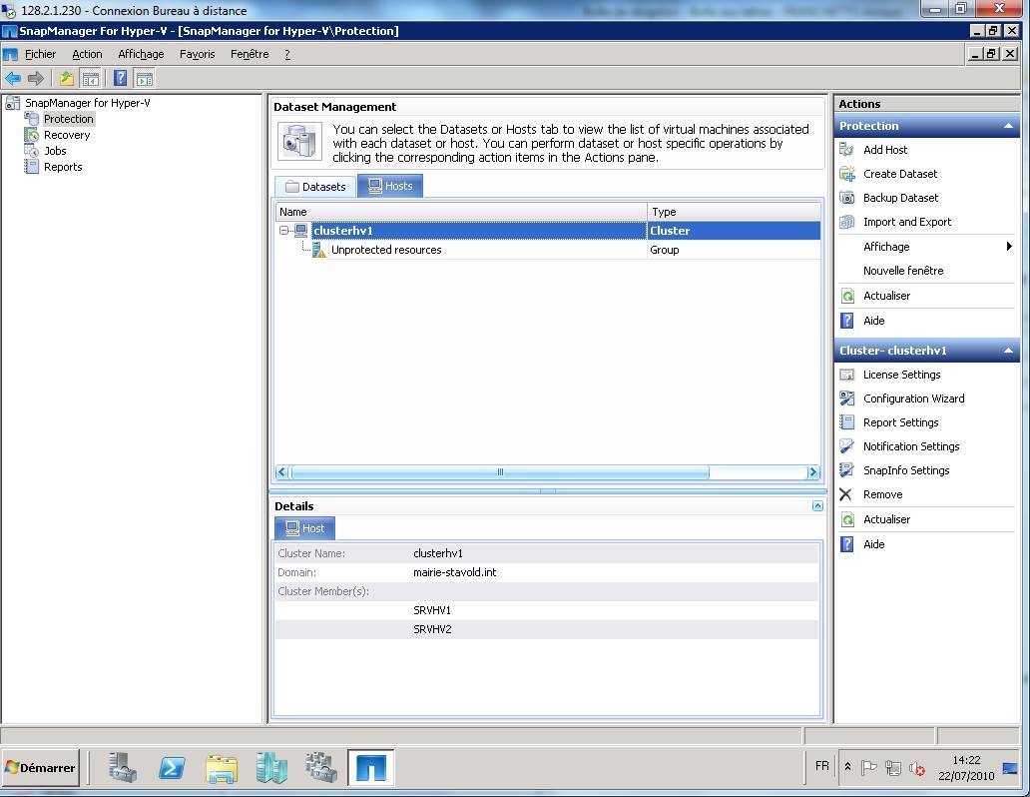The image size is (1030, 797).
Task: Open SnapInfo Settings
Action: click(905, 470)
